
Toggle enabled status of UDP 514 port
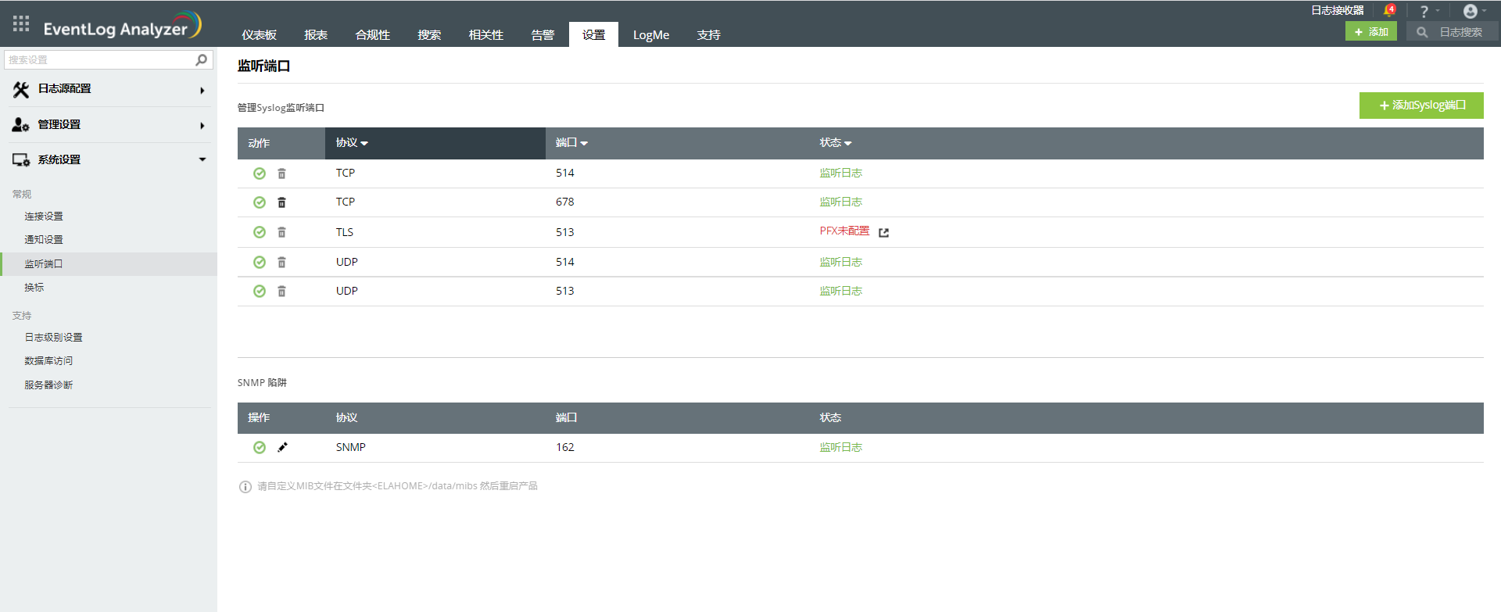pos(260,262)
